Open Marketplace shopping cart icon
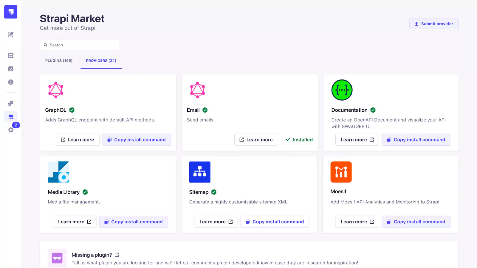 pos(11,116)
